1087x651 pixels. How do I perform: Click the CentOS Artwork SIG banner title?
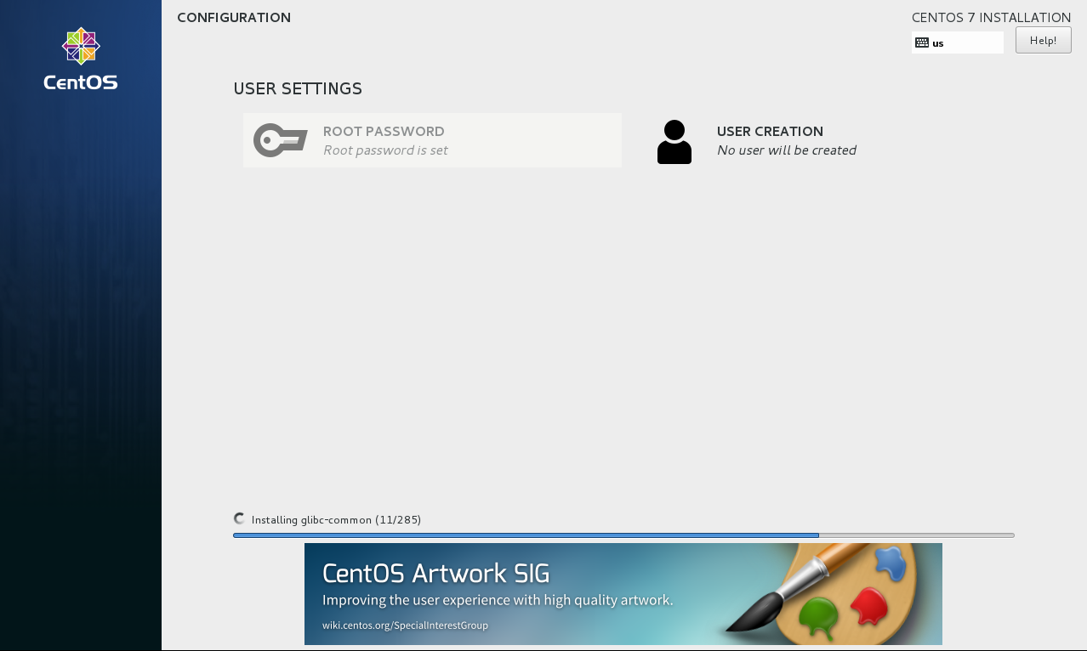pyautogui.click(x=435, y=573)
